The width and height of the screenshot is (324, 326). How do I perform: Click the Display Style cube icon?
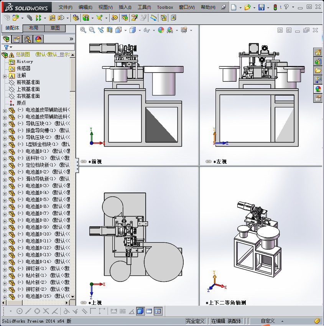tap(133, 30)
